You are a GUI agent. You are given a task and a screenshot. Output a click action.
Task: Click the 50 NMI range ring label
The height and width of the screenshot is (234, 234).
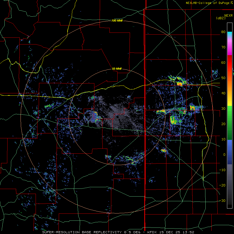117,69
